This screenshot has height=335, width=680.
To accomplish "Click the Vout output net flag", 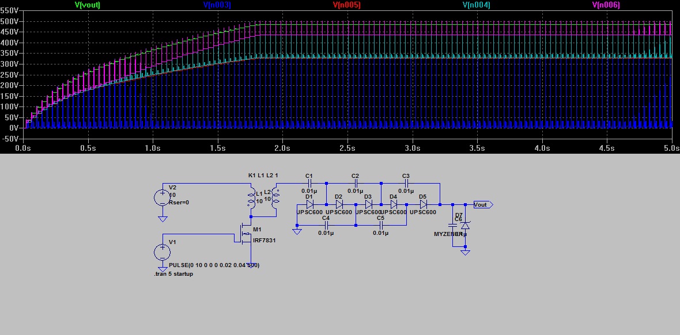I will [x=483, y=204].
